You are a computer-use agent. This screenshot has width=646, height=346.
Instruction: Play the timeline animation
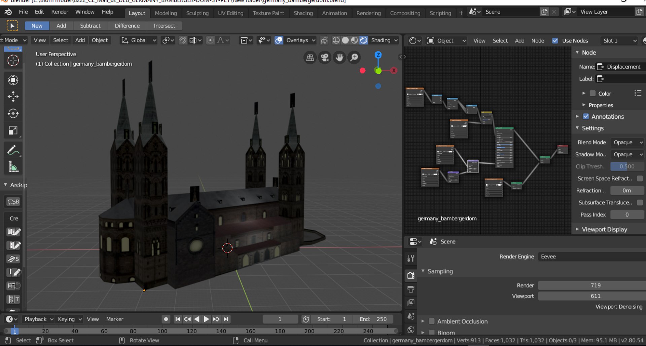coord(206,319)
